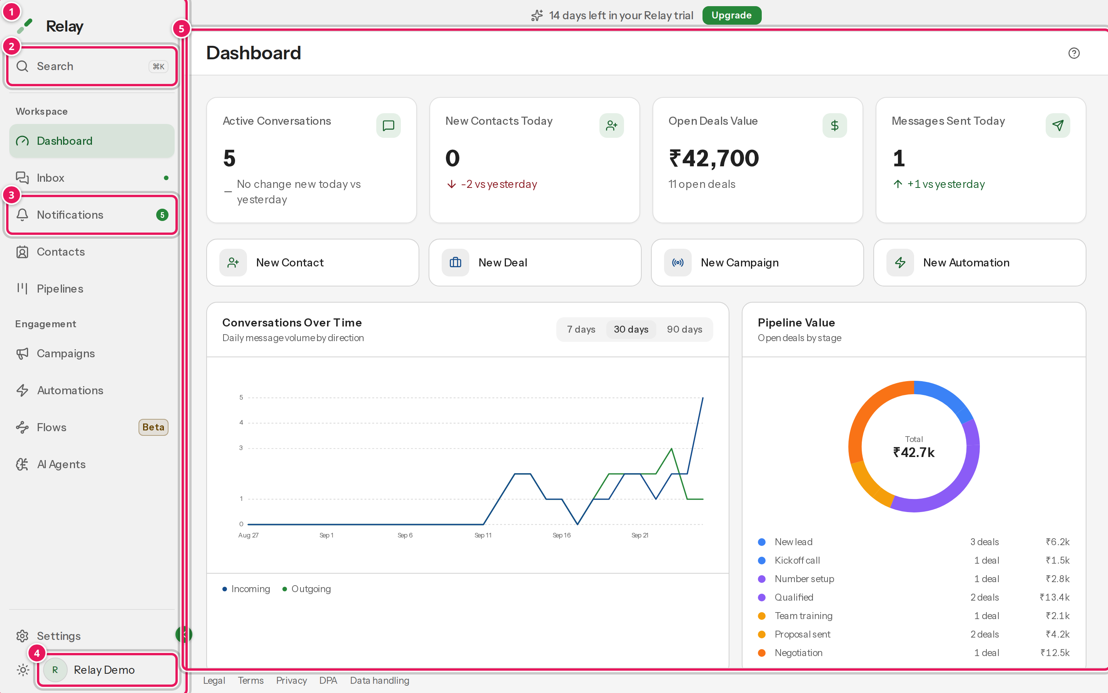Click the Number setup row
This screenshot has width=1108, height=693.
[x=914, y=579]
